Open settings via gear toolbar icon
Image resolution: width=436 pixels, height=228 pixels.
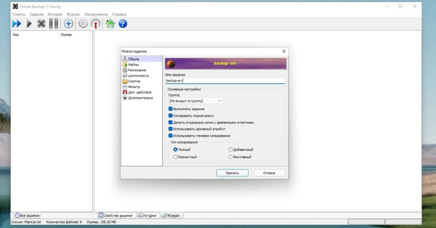point(83,24)
